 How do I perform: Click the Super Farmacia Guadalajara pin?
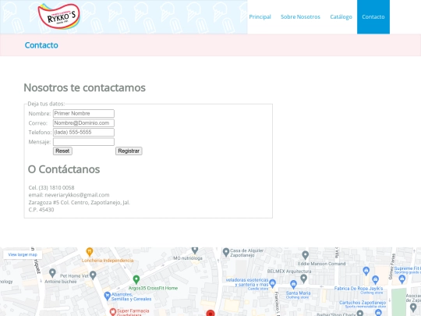113,311
